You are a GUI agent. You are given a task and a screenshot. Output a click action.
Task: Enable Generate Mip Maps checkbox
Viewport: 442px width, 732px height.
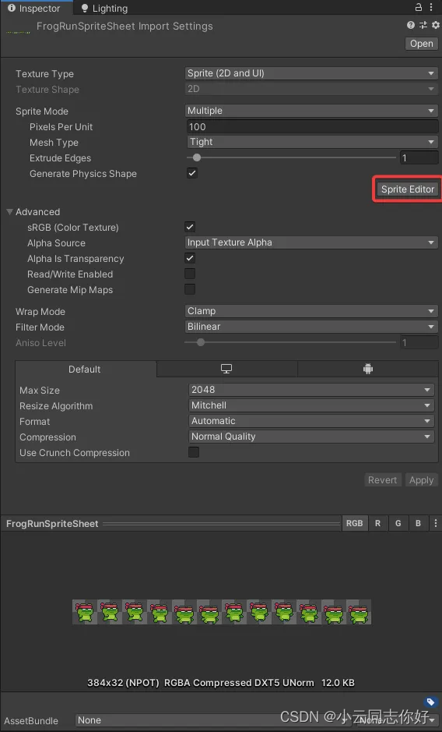pyautogui.click(x=190, y=289)
